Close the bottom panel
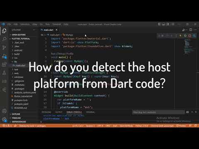 click(x=196, y=112)
